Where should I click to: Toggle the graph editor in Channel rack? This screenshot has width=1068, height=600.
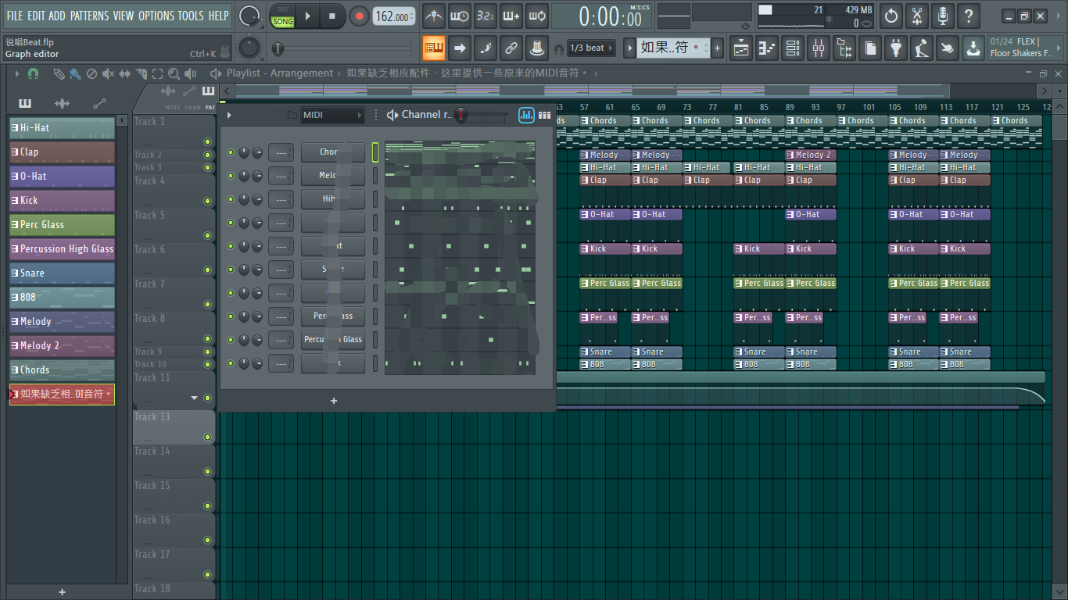526,115
